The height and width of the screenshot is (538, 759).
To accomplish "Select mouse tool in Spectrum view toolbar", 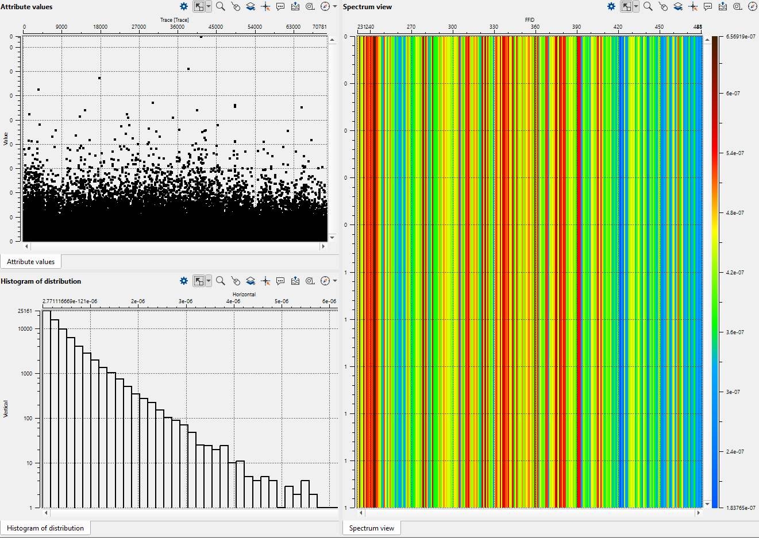I will [663, 6].
